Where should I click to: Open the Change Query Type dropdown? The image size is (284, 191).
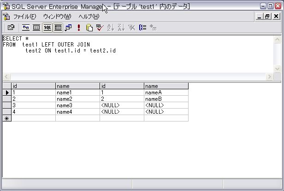(x=68, y=28)
